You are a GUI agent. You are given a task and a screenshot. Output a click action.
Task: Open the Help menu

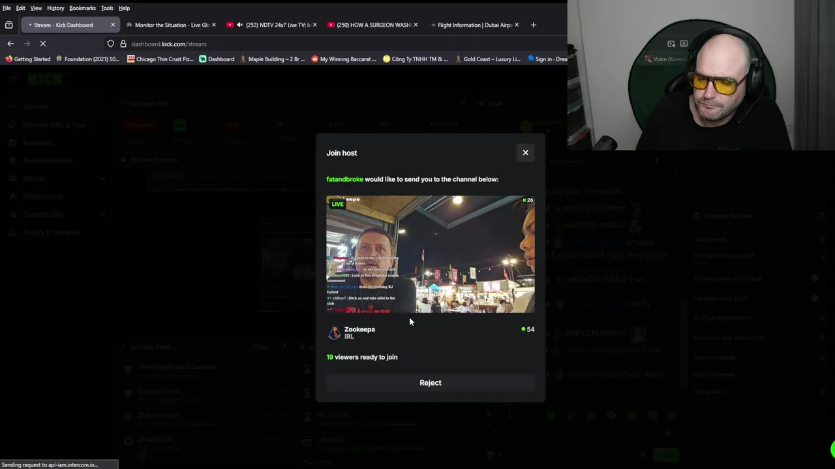pyautogui.click(x=124, y=8)
